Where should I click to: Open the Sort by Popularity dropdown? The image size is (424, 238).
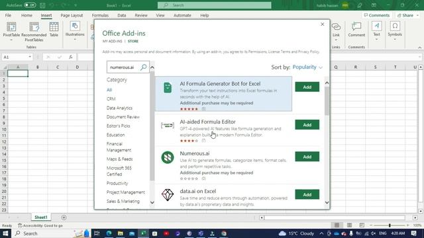point(307,67)
